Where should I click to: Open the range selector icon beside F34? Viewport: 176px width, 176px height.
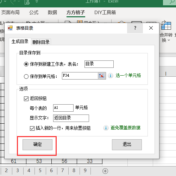[x=102, y=76]
